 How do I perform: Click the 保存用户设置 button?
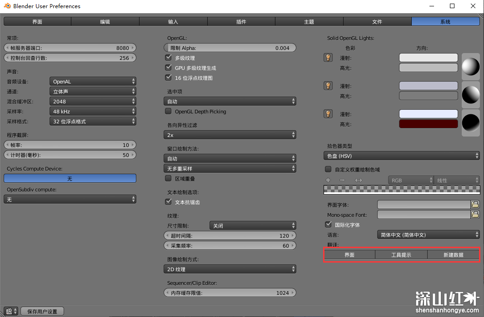click(x=42, y=311)
